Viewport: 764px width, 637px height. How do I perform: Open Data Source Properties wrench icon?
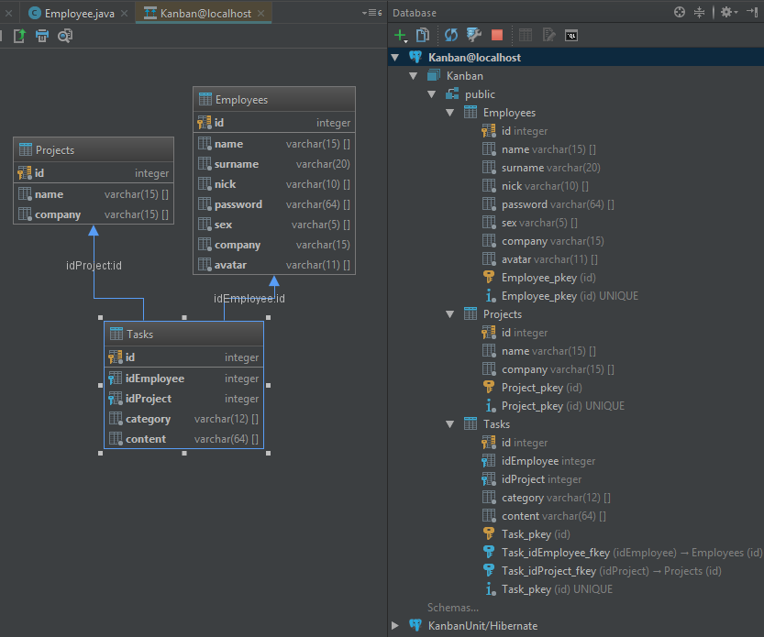point(474,36)
